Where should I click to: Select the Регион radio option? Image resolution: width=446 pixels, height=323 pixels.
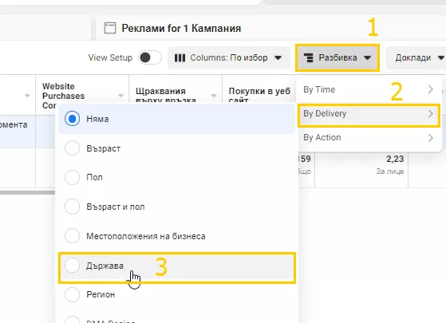(73, 294)
